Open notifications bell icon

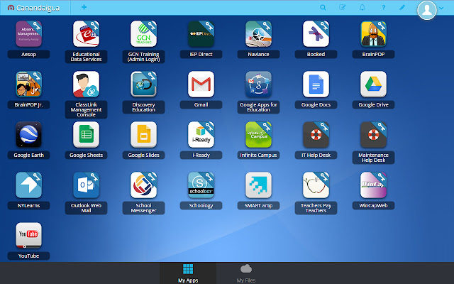(x=362, y=7)
